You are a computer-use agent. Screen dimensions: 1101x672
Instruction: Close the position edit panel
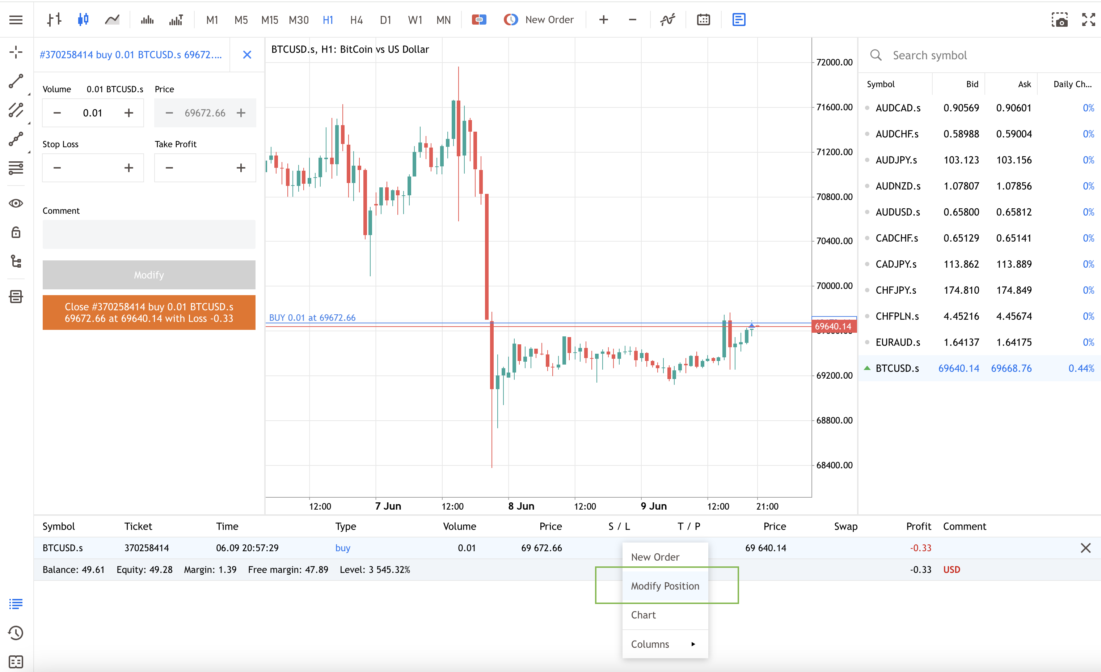pos(247,55)
